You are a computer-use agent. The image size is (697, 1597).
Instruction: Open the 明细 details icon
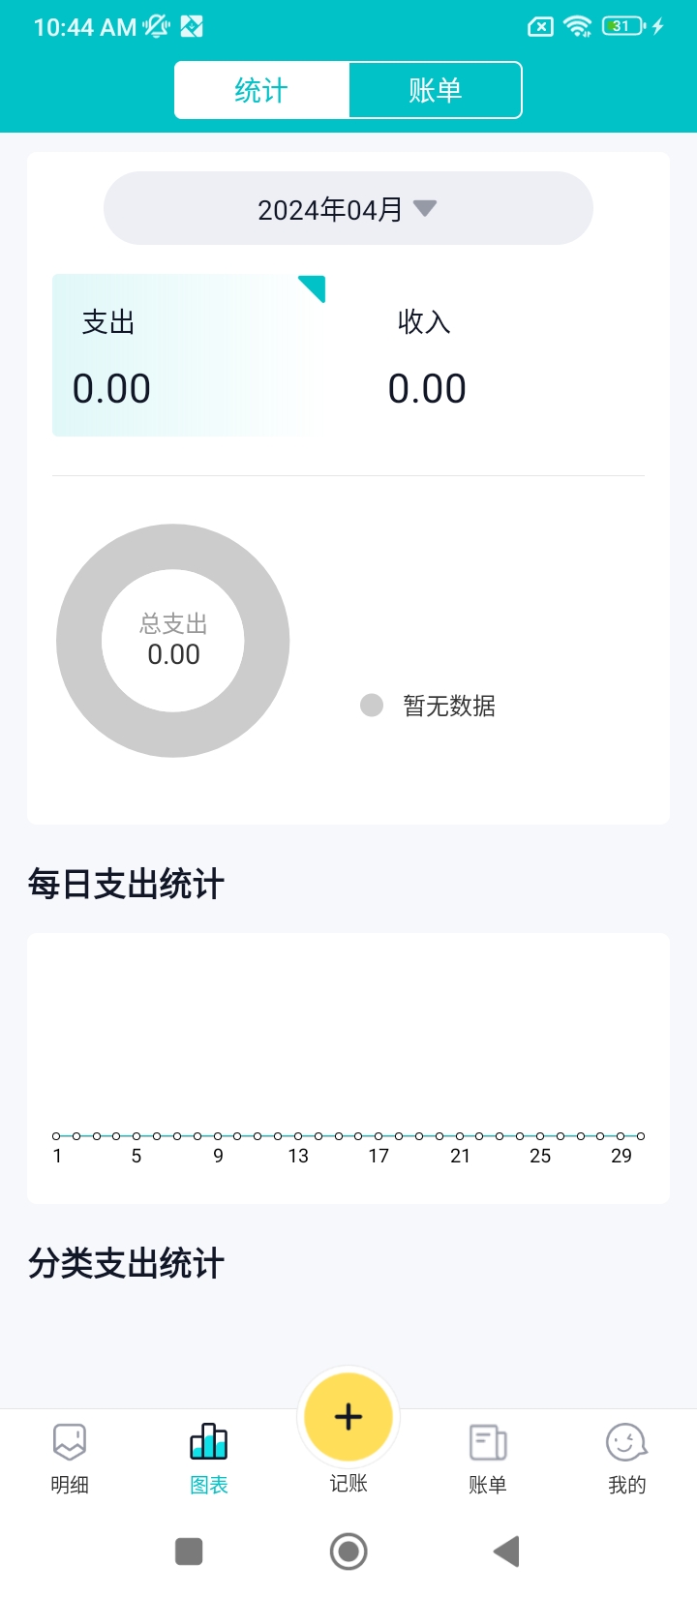pos(70,1442)
